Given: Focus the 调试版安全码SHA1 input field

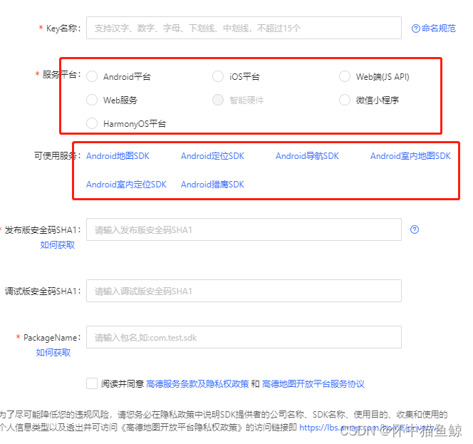Looking at the screenshot, I should 244,291.
